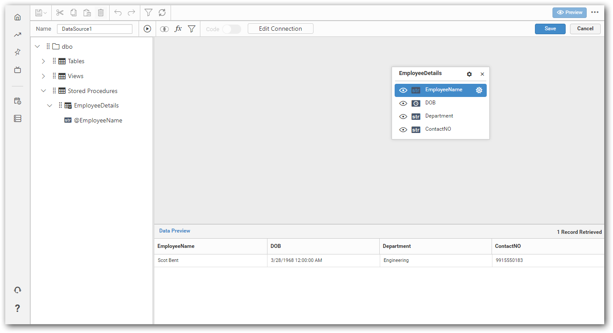Open the Data Sources icon in the sidebar

click(x=18, y=118)
